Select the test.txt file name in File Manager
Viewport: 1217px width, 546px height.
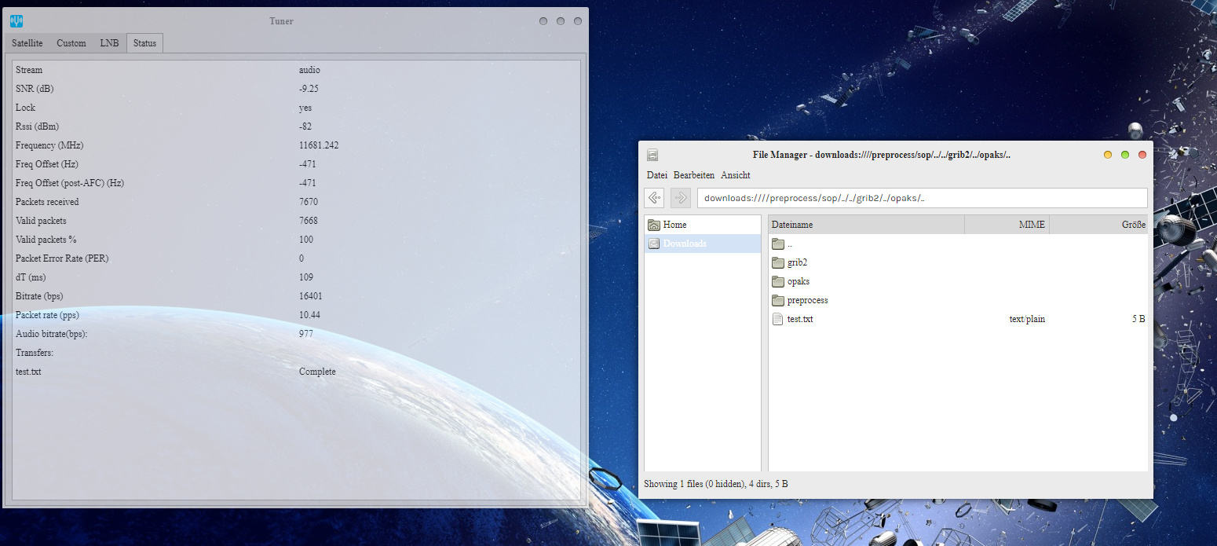(800, 319)
